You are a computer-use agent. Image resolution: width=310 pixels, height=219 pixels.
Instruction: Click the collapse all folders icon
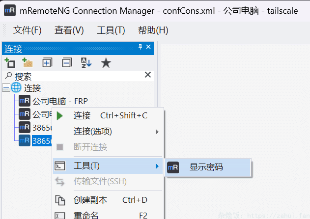66,63
